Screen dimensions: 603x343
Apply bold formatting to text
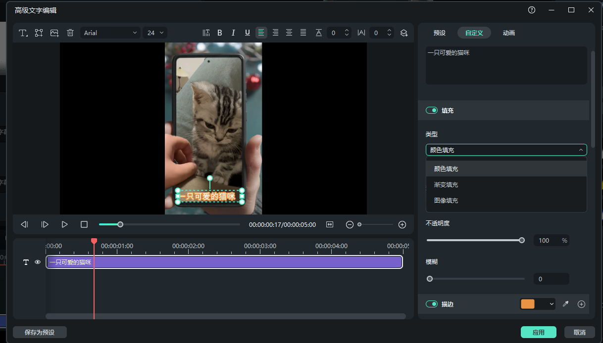pos(220,33)
